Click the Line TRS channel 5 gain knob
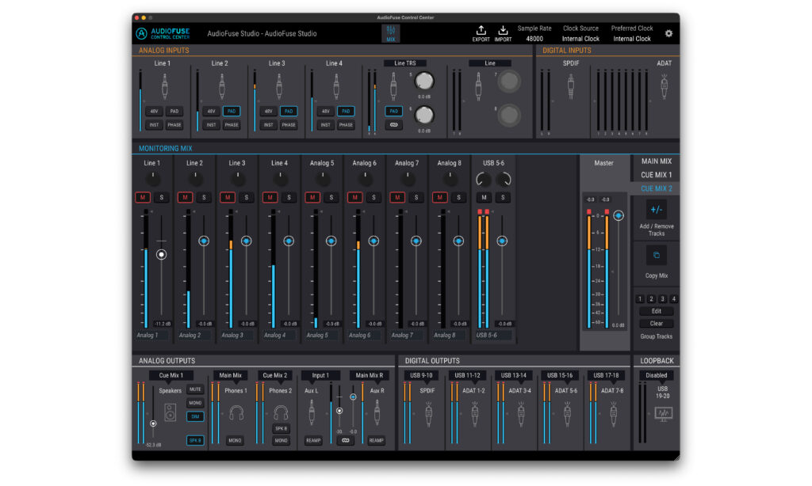The image size is (812, 486). (x=424, y=82)
